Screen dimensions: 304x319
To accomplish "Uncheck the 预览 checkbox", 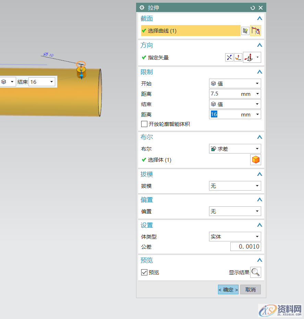I will (x=144, y=272).
